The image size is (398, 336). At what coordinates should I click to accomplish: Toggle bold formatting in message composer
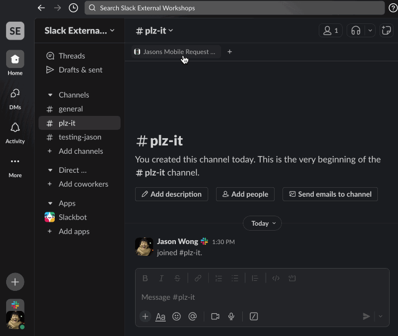[x=145, y=279]
